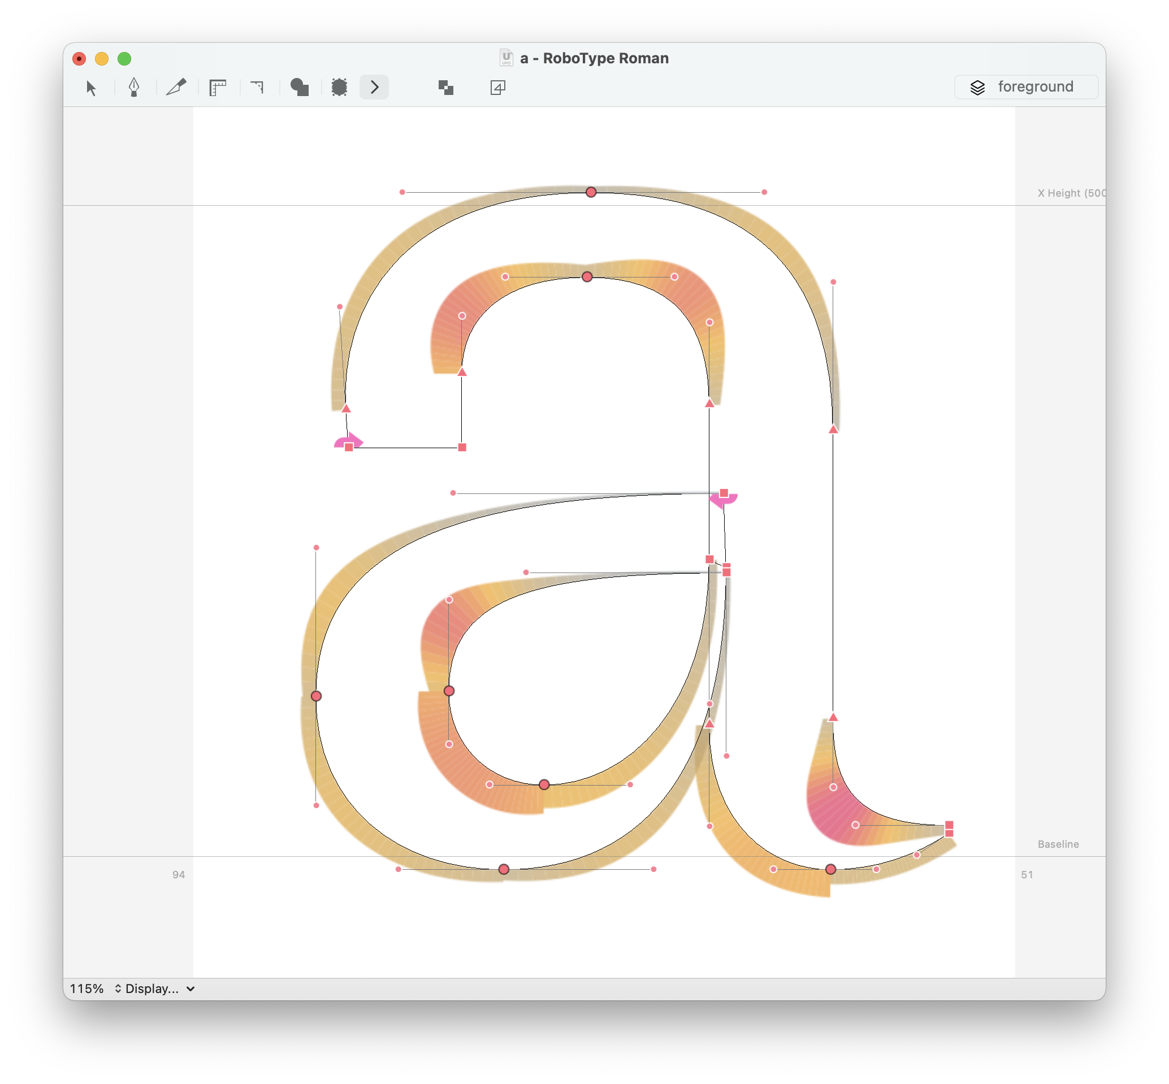
Task: Activate the Measurement ruler tool
Action: (218, 88)
